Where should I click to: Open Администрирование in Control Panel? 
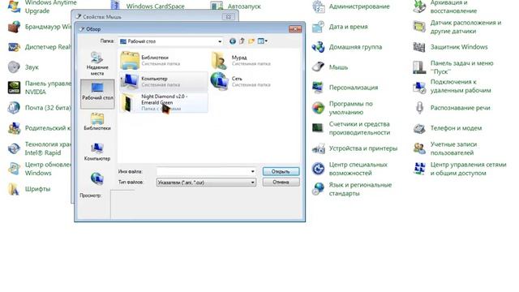coord(351,6)
